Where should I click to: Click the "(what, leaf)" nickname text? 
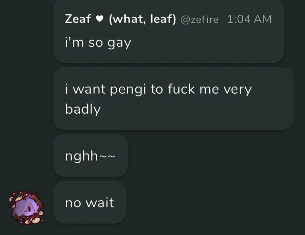[142, 19]
